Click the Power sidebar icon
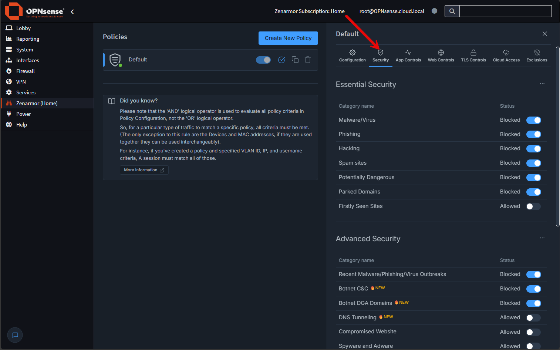This screenshot has width=560, height=350. pos(8,114)
